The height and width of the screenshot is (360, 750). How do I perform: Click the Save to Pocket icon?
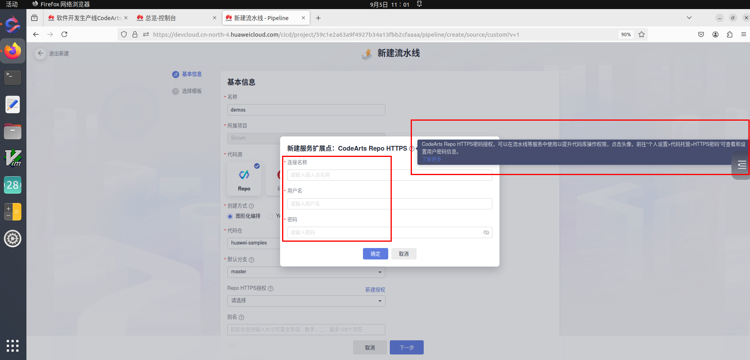tap(701, 34)
